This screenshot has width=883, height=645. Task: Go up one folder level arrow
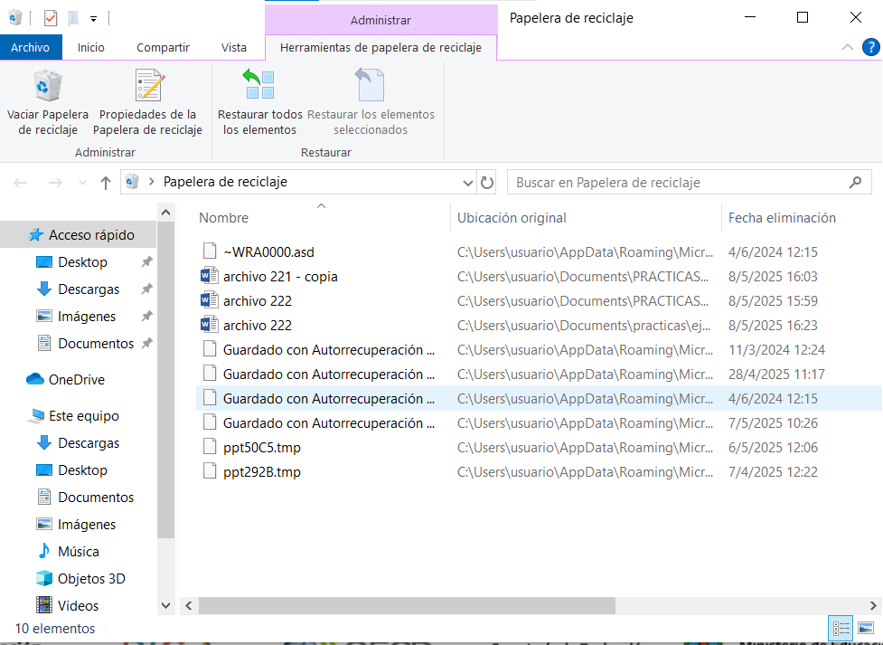coord(106,183)
